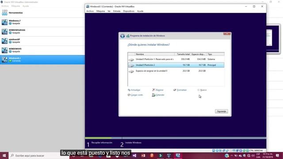Click Tipo column header
The width and height of the screenshot is (283, 159).
click(215, 54)
